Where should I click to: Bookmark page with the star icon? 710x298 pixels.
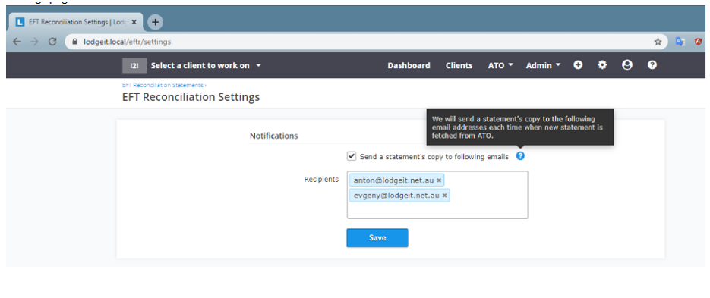(658, 42)
